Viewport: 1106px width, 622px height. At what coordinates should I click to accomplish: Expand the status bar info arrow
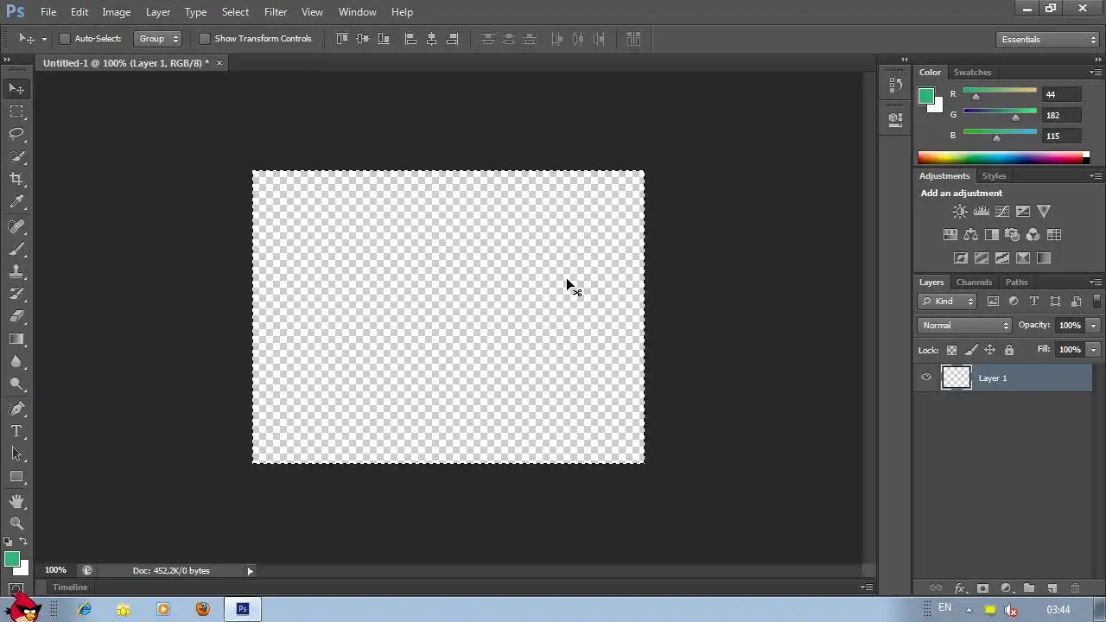point(250,571)
